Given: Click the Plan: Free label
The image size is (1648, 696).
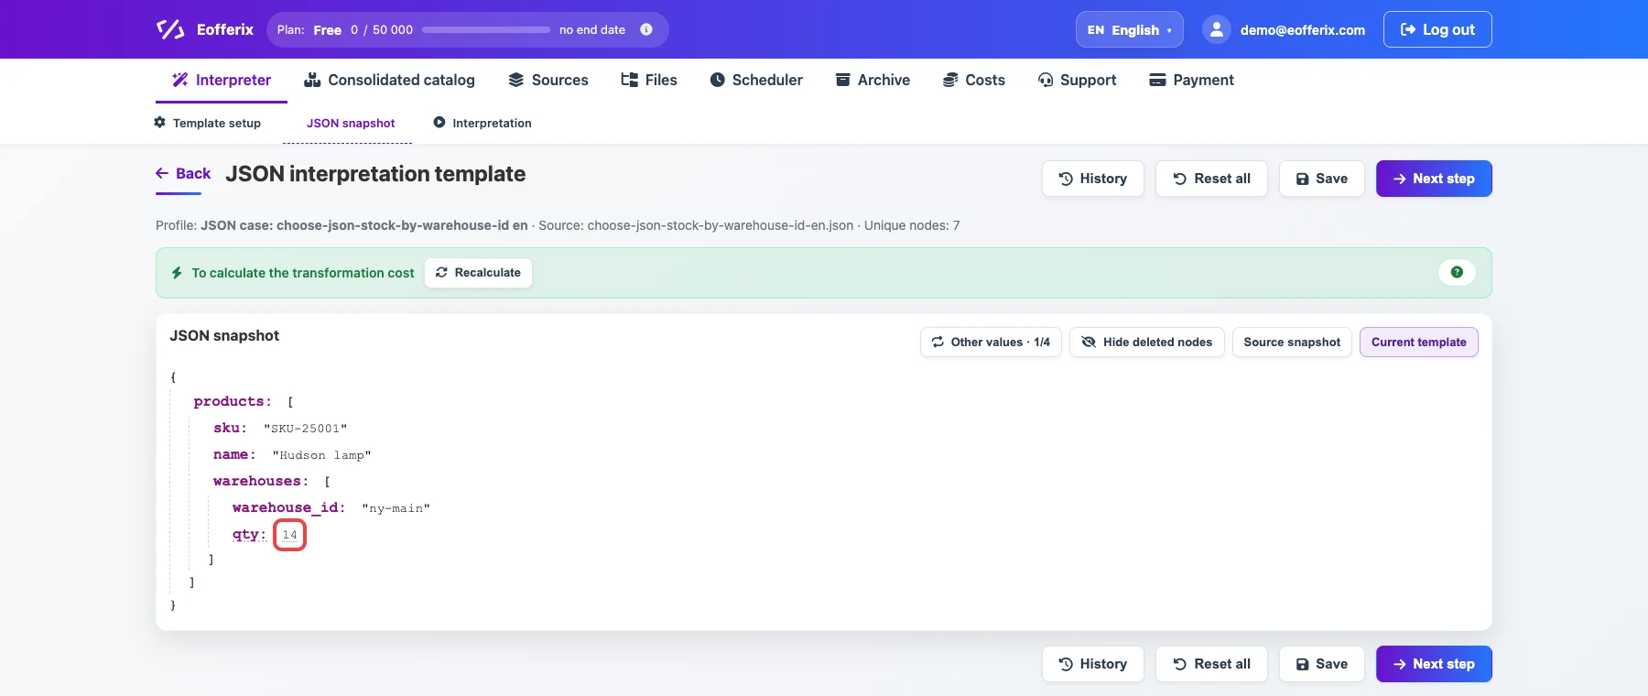Looking at the screenshot, I should click(x=309, y=30).
